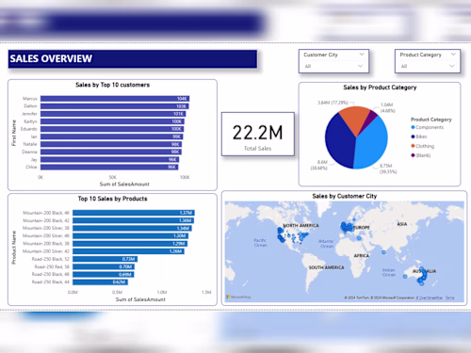Select the Mountain-200 Silver, 46 product bar
The height and width of the screenshot is (353, 471).
(131, 235)
